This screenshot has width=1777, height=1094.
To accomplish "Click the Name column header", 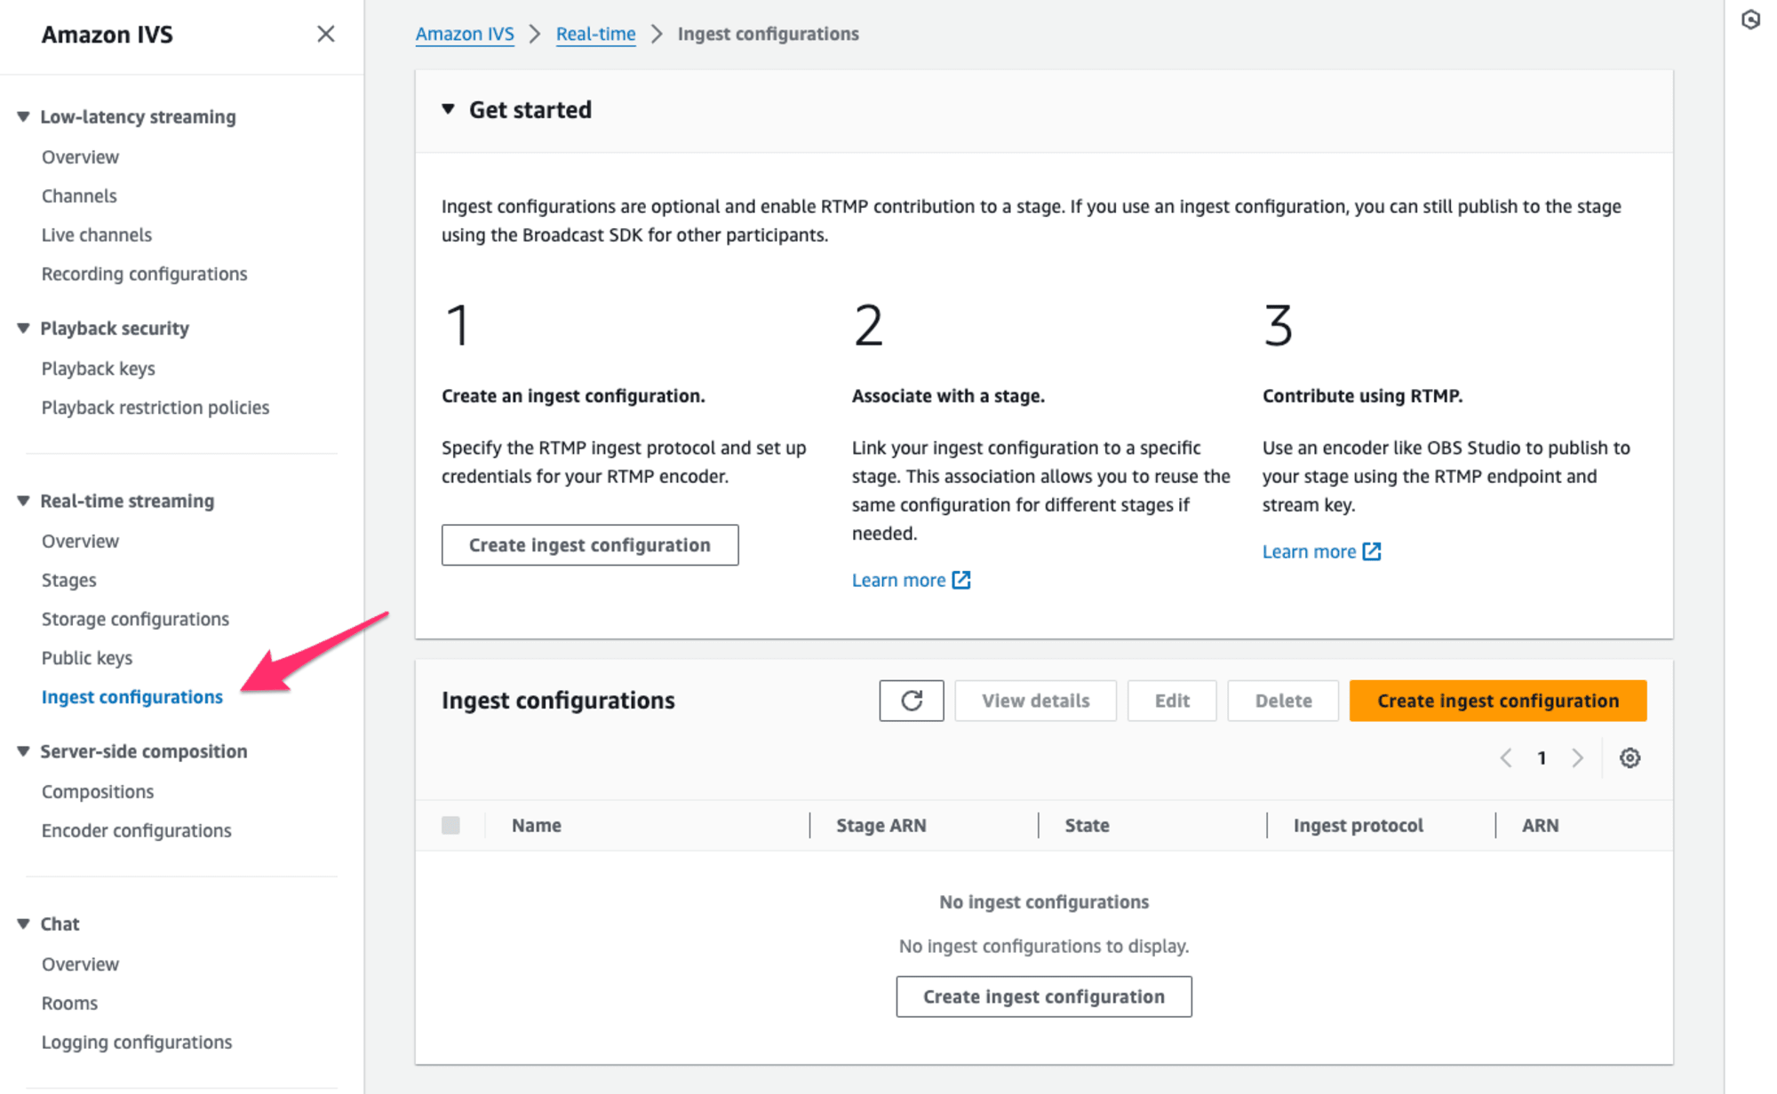I will [537, 825].
